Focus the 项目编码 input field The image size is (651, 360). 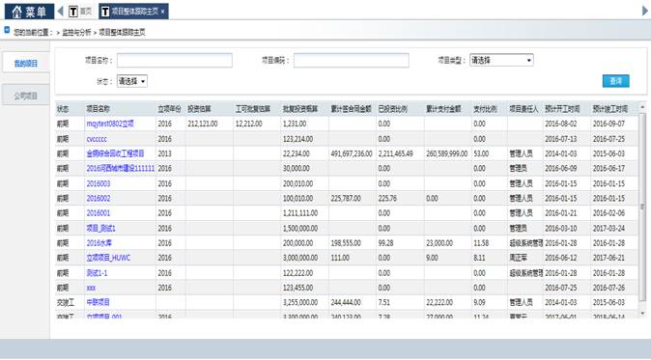coord(352,61)
